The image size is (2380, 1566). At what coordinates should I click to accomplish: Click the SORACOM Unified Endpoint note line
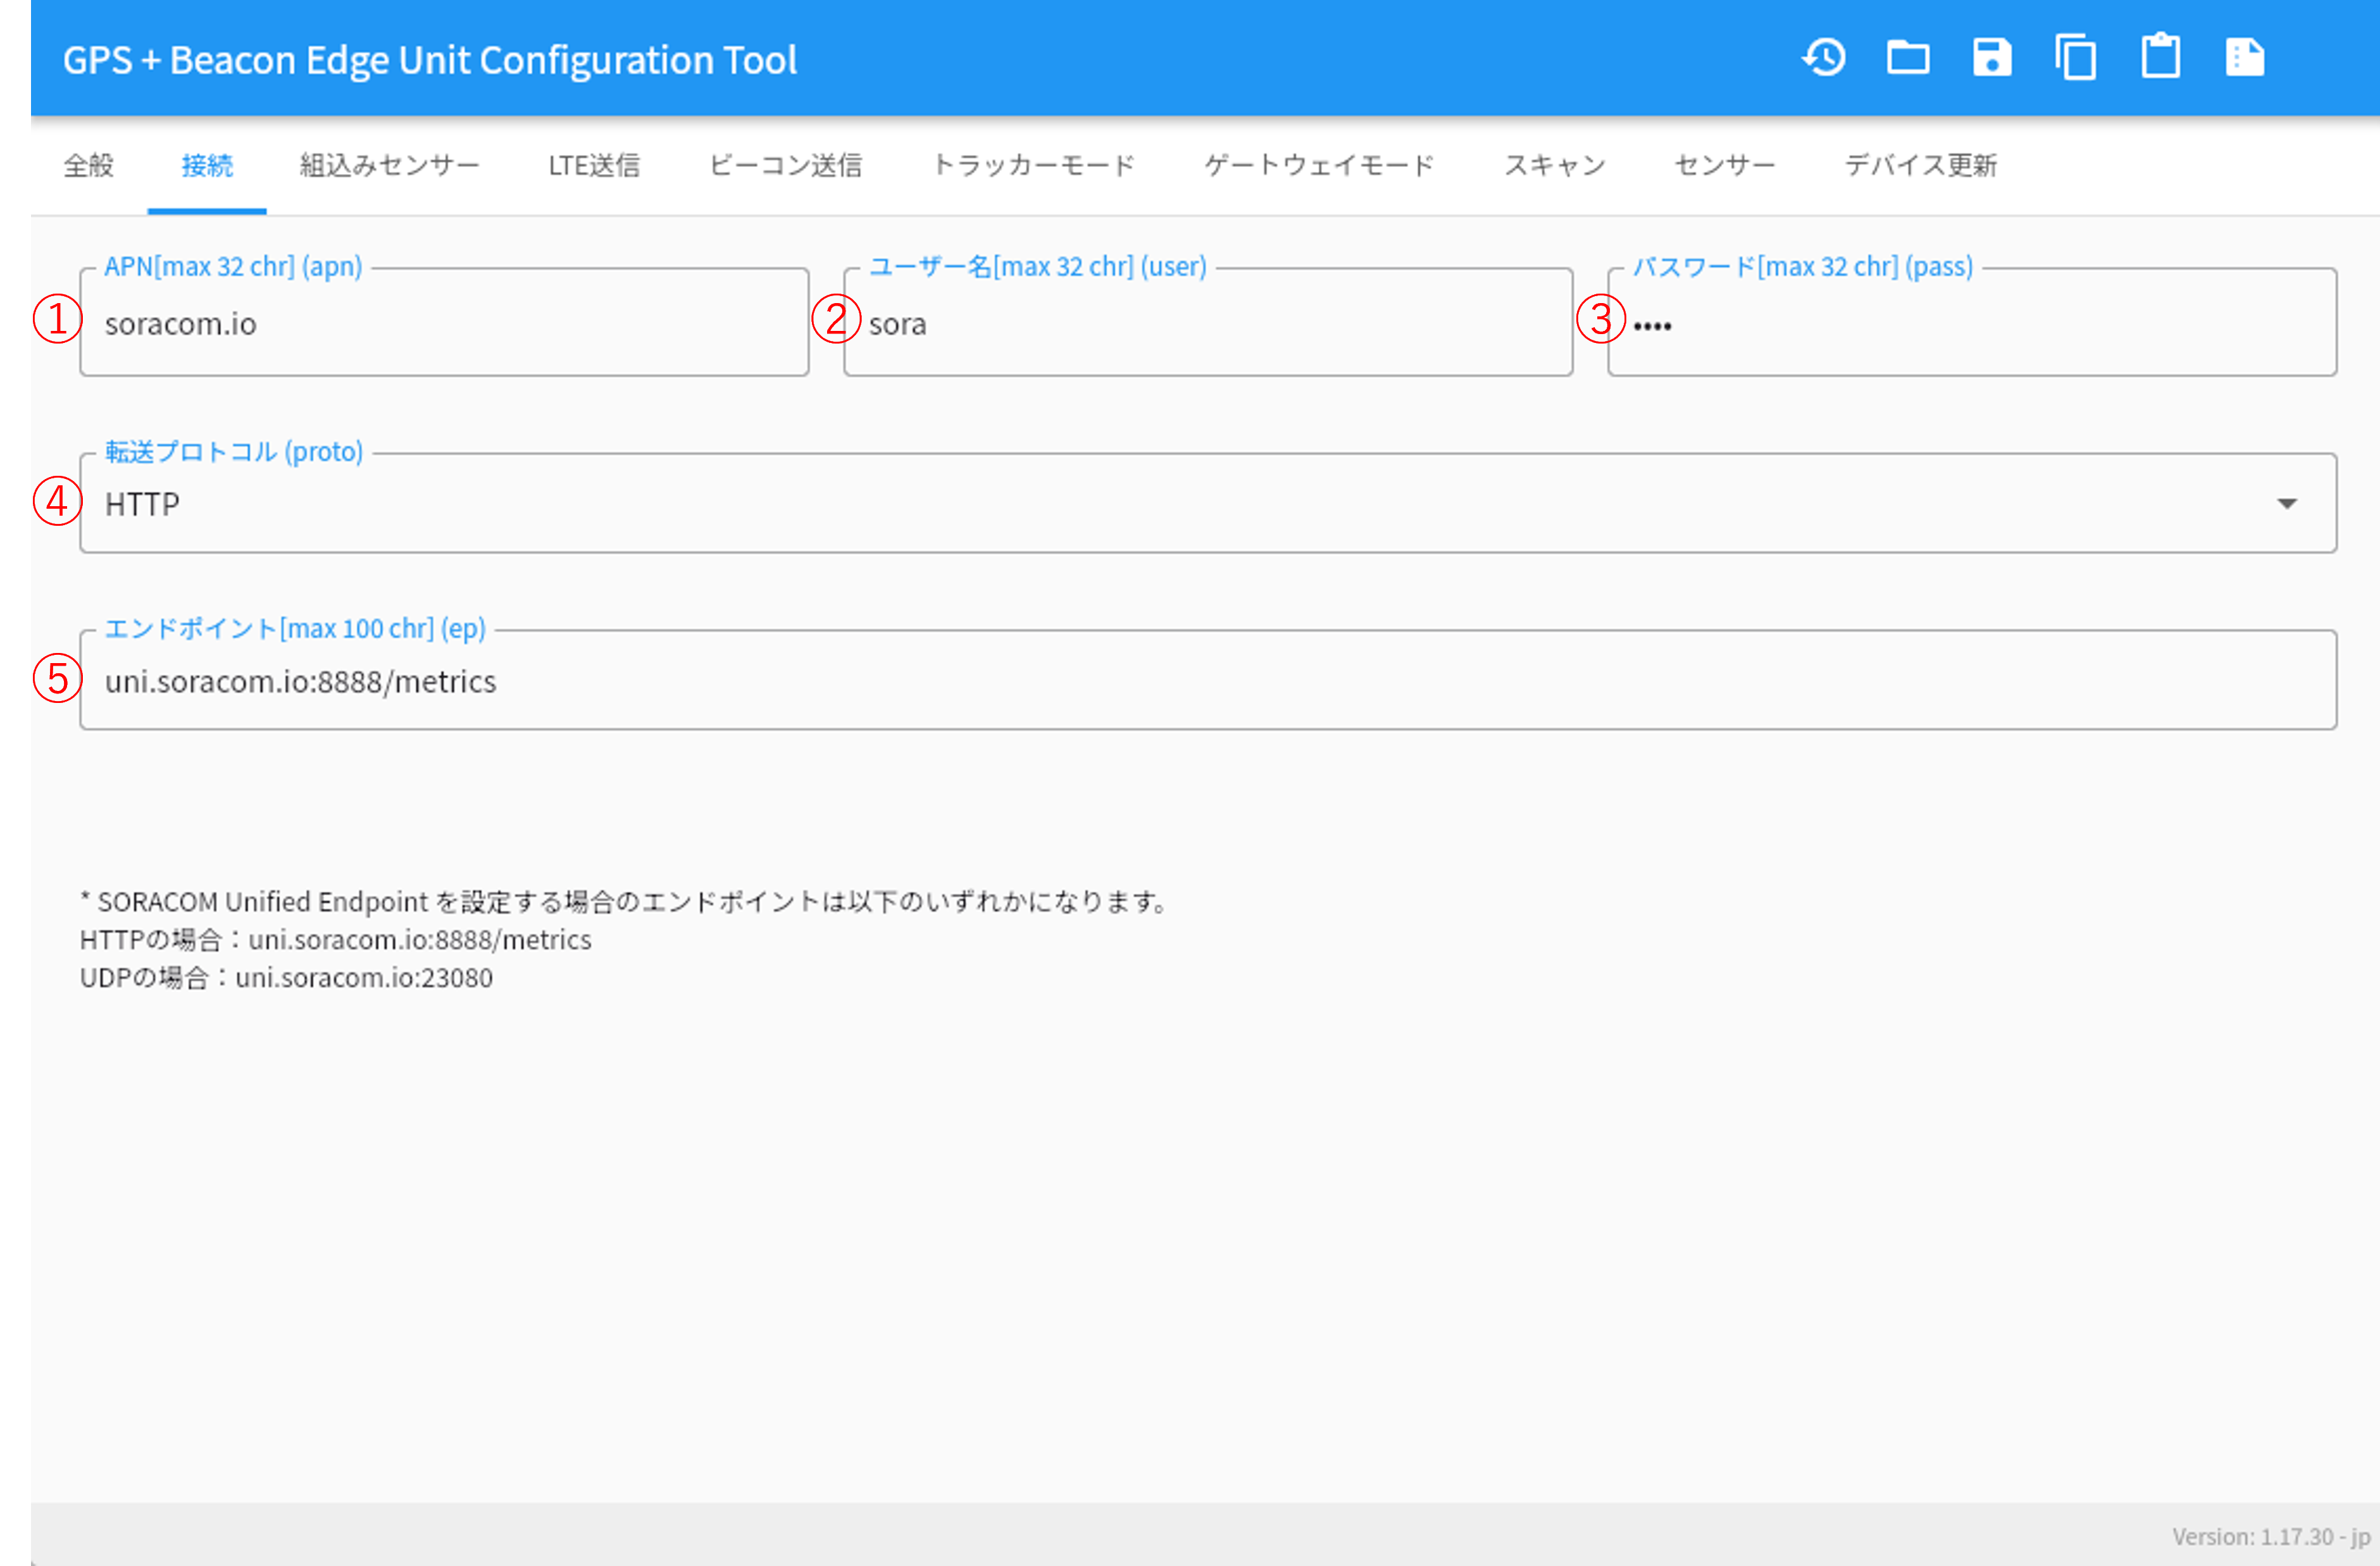pyautogui.click(x=626, y=902)
